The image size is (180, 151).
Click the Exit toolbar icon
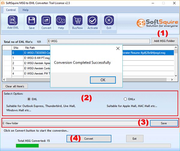point(109,20)
